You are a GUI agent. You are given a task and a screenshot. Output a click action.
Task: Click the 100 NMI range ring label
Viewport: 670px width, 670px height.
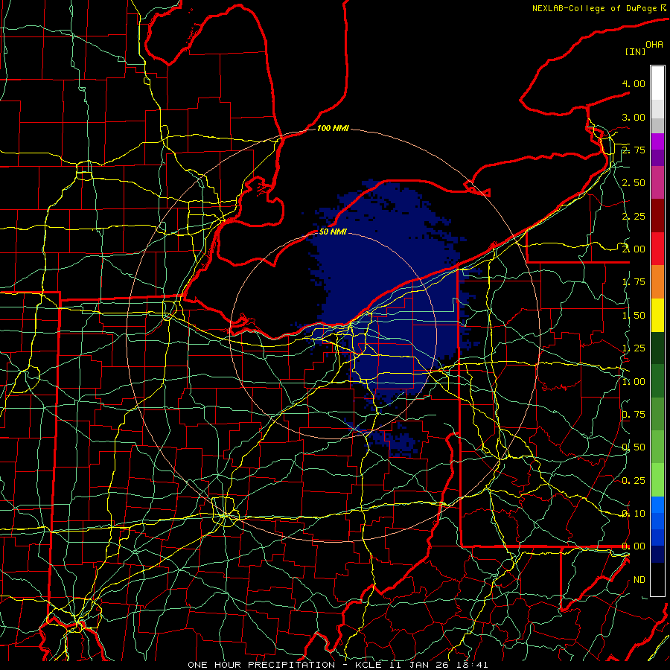coord(333,128)
